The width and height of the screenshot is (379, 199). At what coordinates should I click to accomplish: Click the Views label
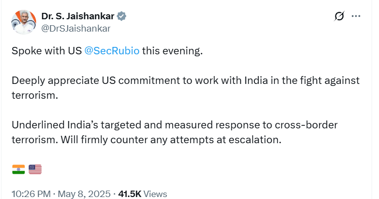[156, 194]
